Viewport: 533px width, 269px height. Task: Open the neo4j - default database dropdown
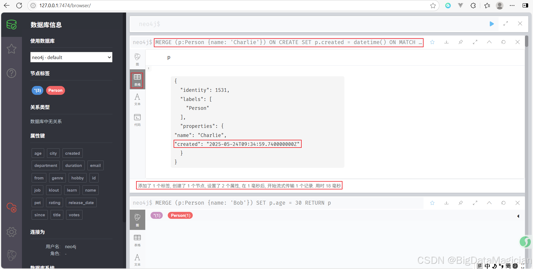coord(71,57)
